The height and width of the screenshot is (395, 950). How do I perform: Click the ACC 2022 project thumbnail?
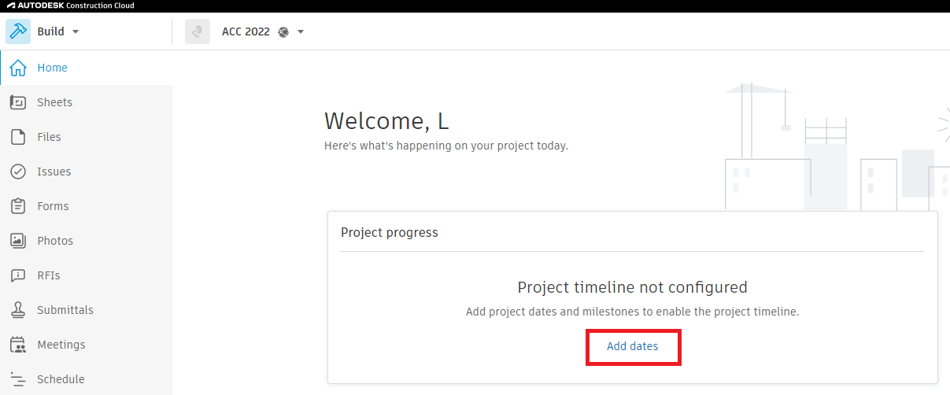pyautogui.click(x=198, y=32)
